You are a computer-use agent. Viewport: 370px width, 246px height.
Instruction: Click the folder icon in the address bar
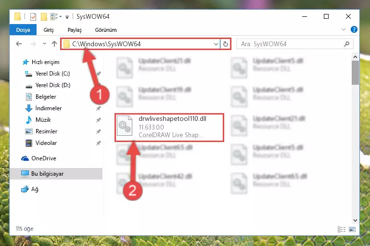[66, 44]
